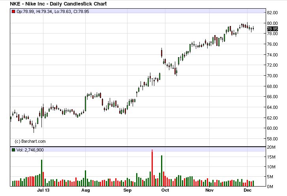
Task: Click the 20M volume axis label
Action: click(271, 147)
